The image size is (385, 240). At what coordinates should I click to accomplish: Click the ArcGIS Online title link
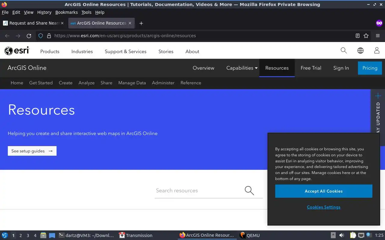pyautogui.click(x=27, y=68)
